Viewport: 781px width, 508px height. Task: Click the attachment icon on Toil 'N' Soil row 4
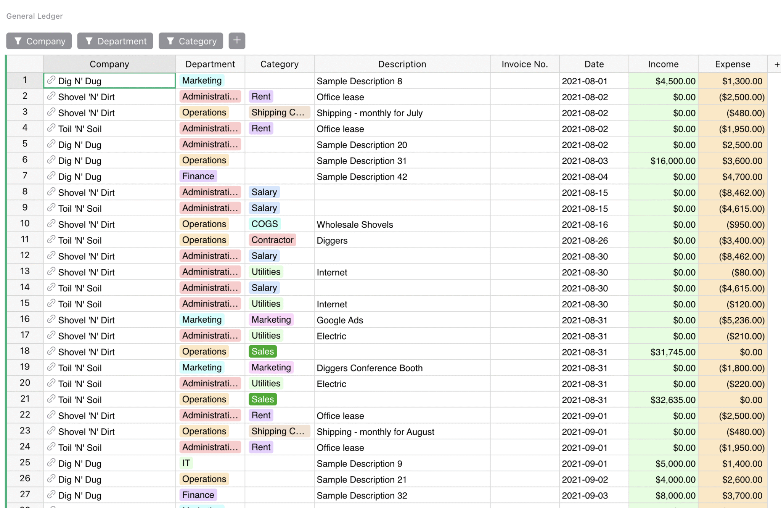coord(51,129)
